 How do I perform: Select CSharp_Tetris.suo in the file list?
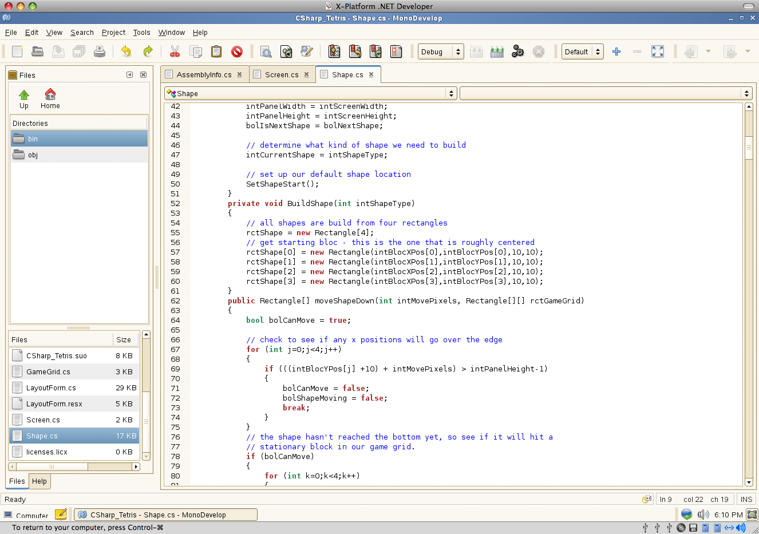74,355
